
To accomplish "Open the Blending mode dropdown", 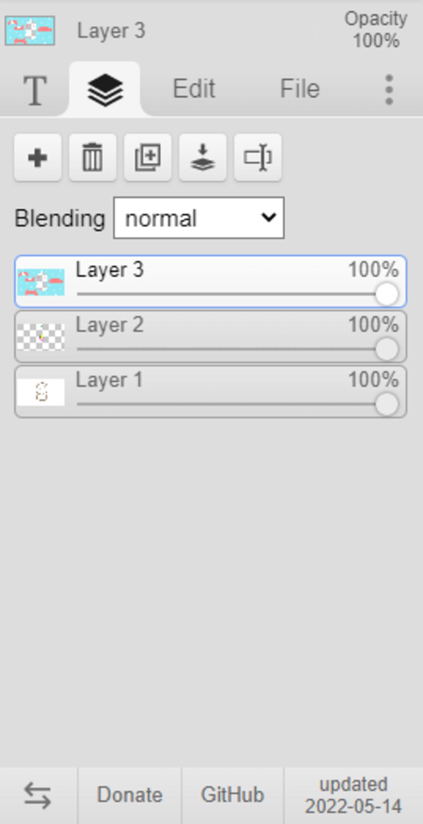I will tap(199, 218).
